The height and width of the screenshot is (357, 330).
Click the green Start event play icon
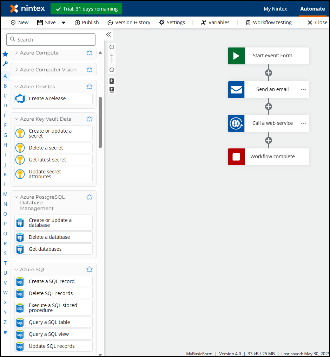236,56
